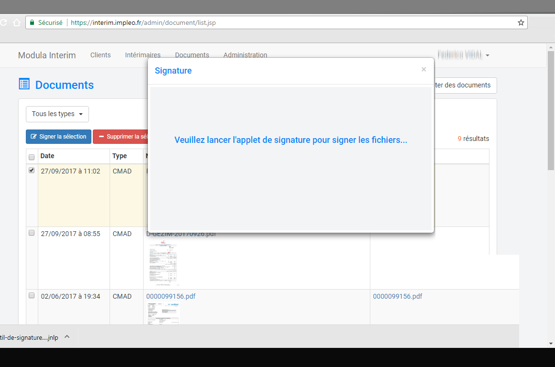Open the Intérimaires menu
The height and width of the screenshot is (367, 555).
(143, 55)
